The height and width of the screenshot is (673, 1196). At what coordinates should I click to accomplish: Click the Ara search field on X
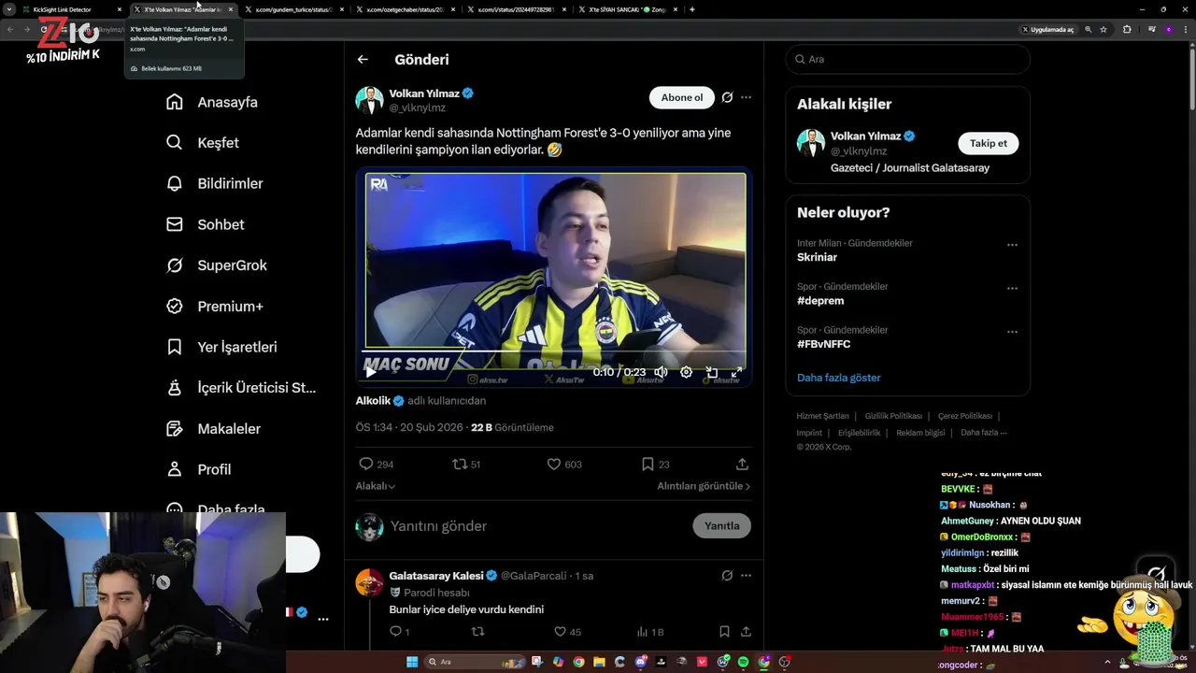click(906, 59)
